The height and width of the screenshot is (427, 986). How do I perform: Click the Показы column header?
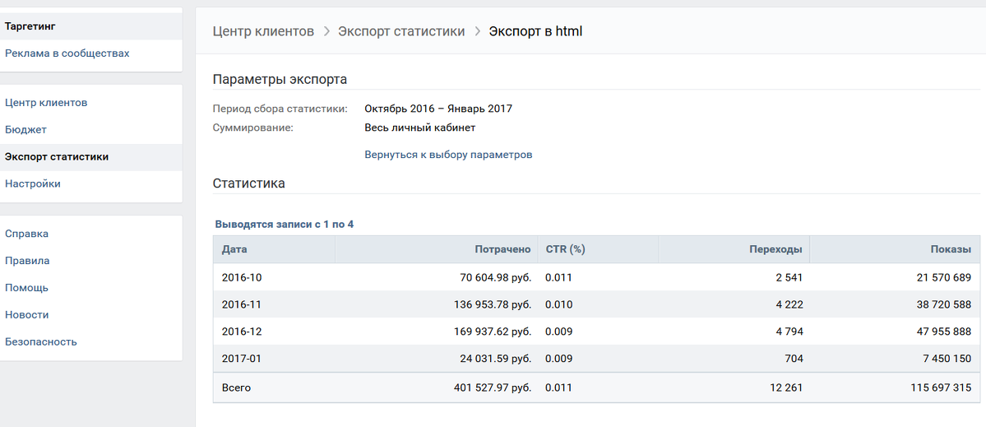894,249
